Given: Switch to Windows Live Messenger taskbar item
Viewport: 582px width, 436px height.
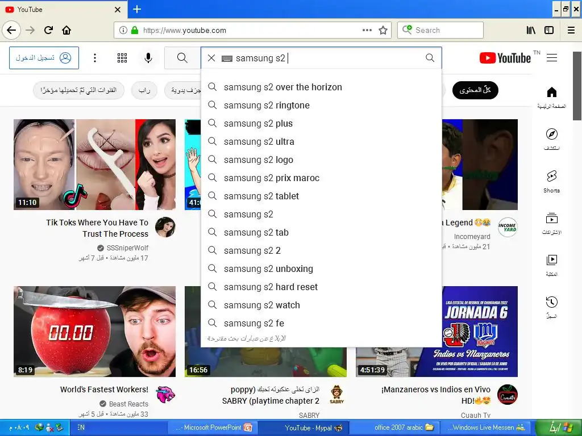Looking at the screenshot, I should (487, 427).
